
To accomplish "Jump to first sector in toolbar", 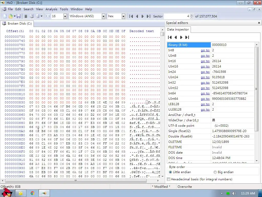I will (x=131, y=16).
